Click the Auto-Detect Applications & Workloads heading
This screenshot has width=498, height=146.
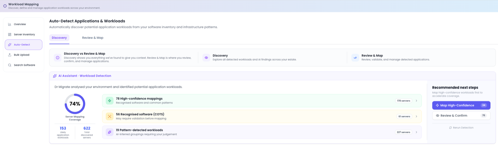[87, 21]
